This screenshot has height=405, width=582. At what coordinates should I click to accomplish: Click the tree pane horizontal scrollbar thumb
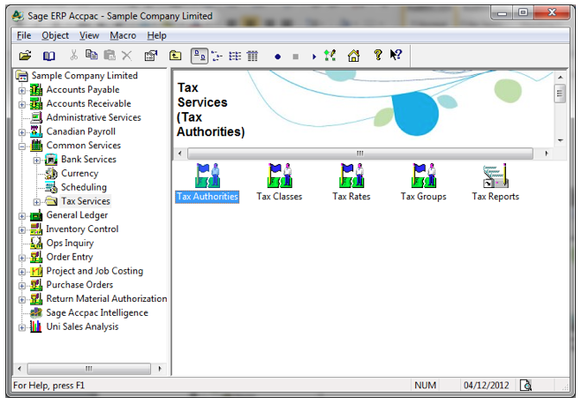[x=89, y=369]
